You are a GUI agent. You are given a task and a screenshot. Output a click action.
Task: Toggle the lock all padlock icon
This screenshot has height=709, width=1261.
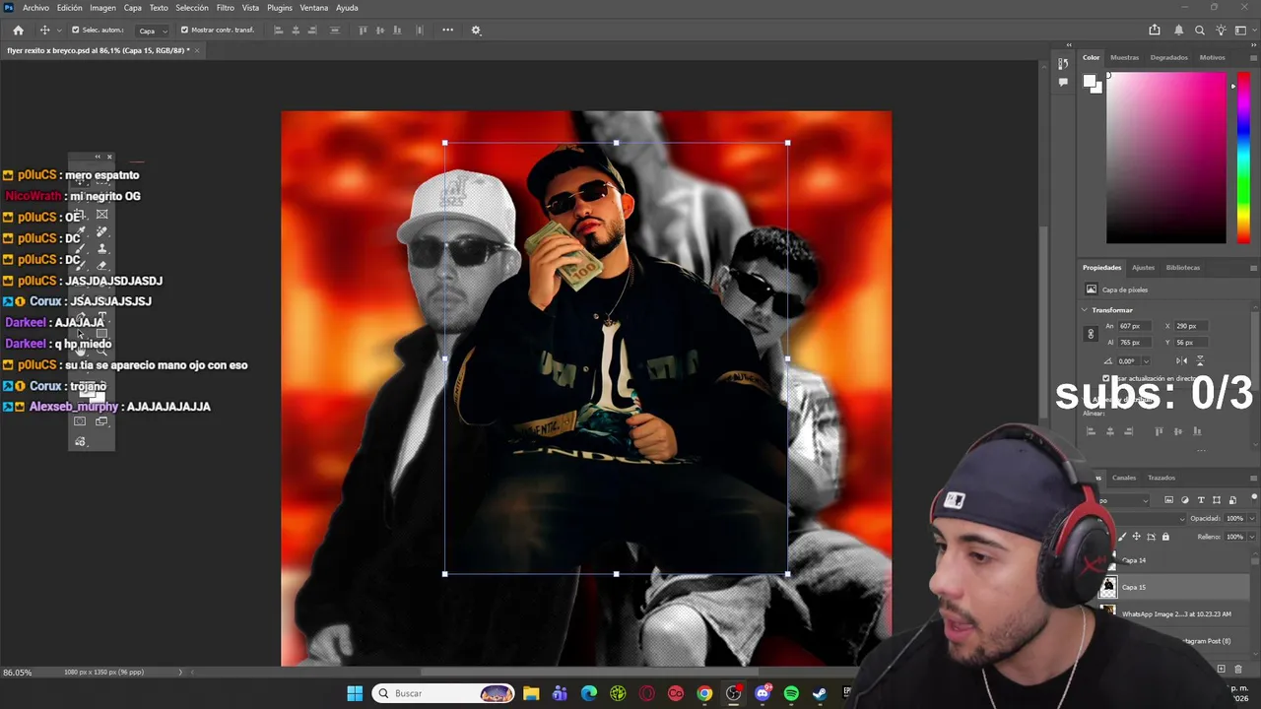point(1165,537)
